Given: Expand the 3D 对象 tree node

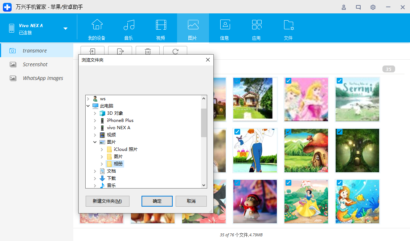Looking at the screenshot, I should [x=95, y=113].
